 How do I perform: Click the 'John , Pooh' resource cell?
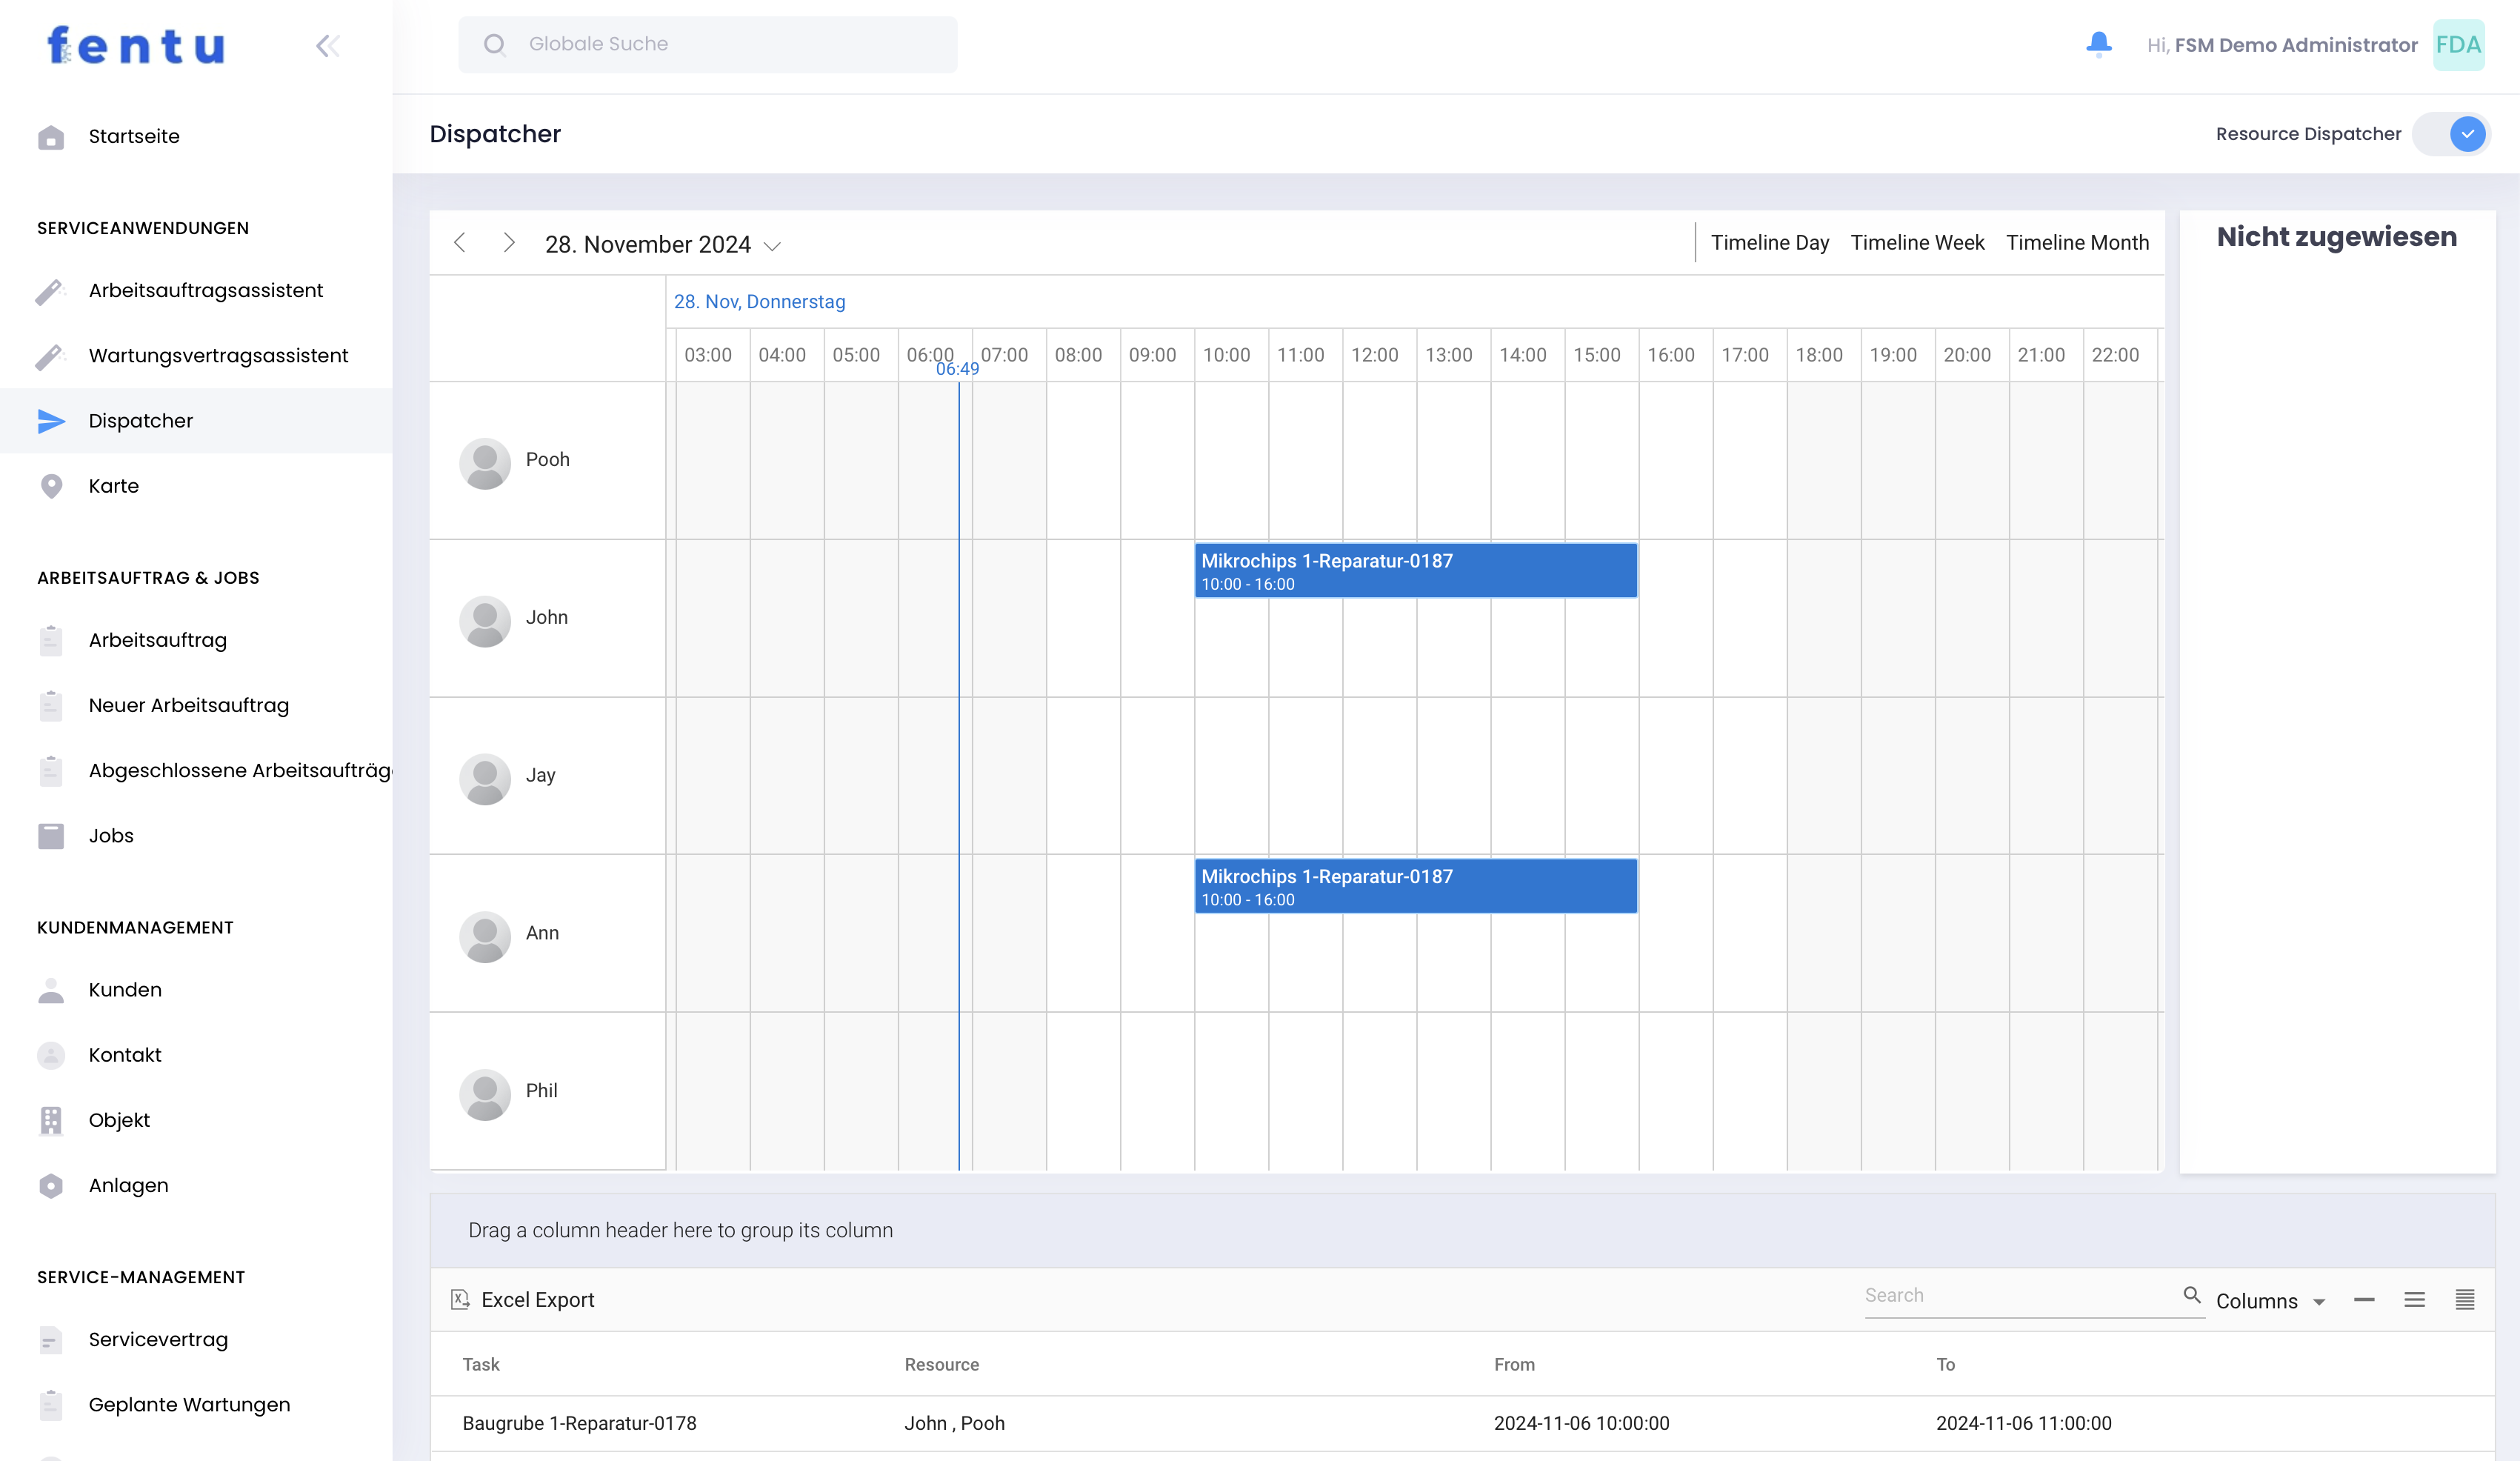(954, 1424)
